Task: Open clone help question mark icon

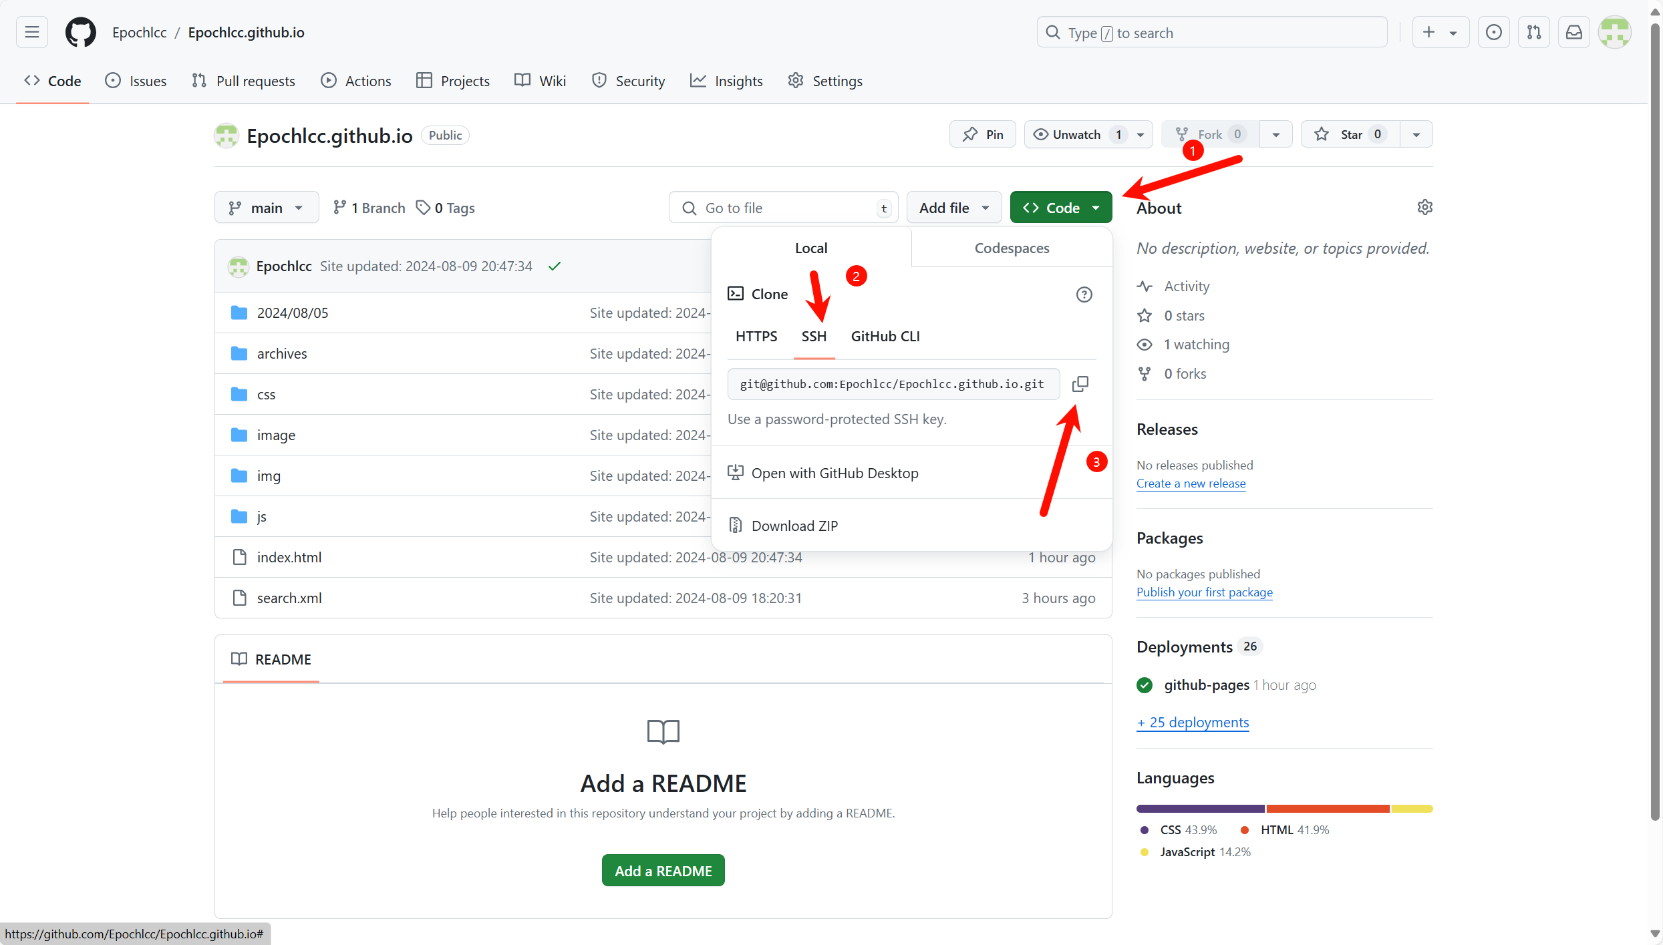Action: tap(1084, 295)
